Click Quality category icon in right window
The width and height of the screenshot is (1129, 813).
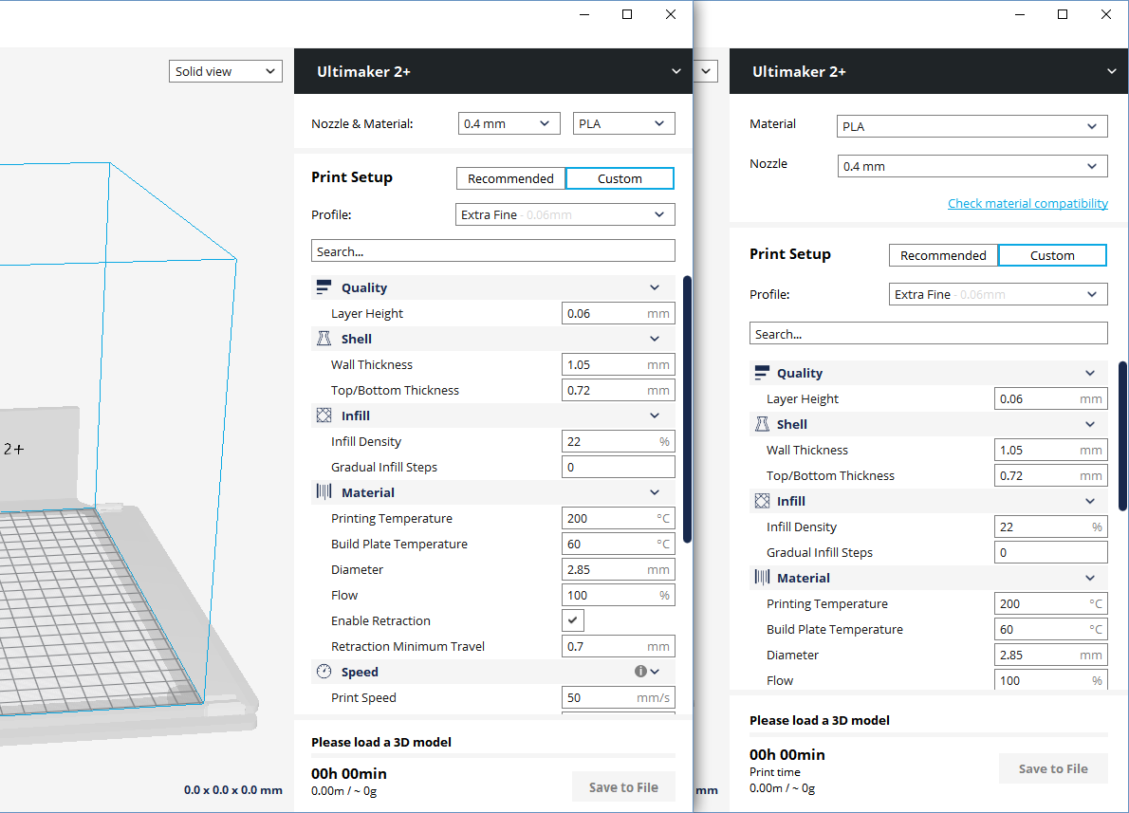[x=762, y=372]
